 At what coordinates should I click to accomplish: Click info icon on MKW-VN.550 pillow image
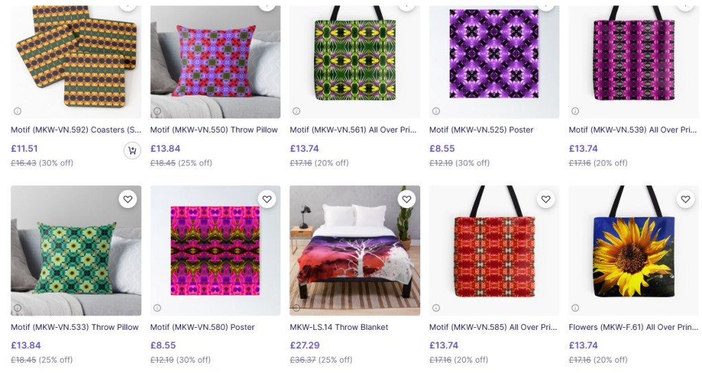pyautogui.click(x=157, y=111)
